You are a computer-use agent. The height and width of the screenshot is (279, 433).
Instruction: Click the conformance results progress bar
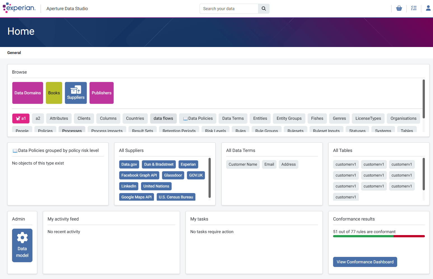click(x=379, y=236)
